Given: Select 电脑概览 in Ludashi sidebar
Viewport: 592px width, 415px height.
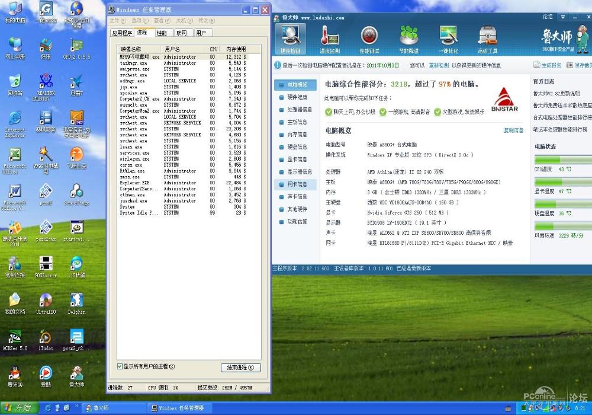Looking at the screenshot, I should (296, 85).
